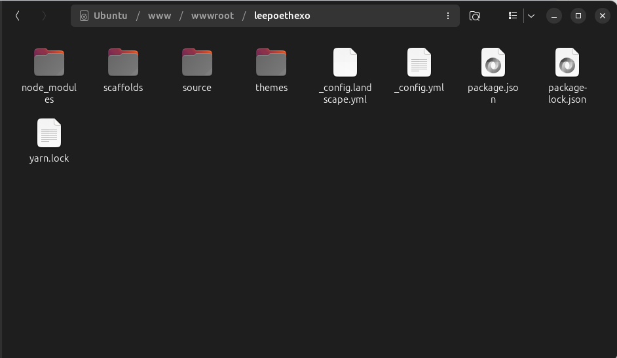
Task: Navigate to wwwroot in the path bar
Action: [212, 16]
